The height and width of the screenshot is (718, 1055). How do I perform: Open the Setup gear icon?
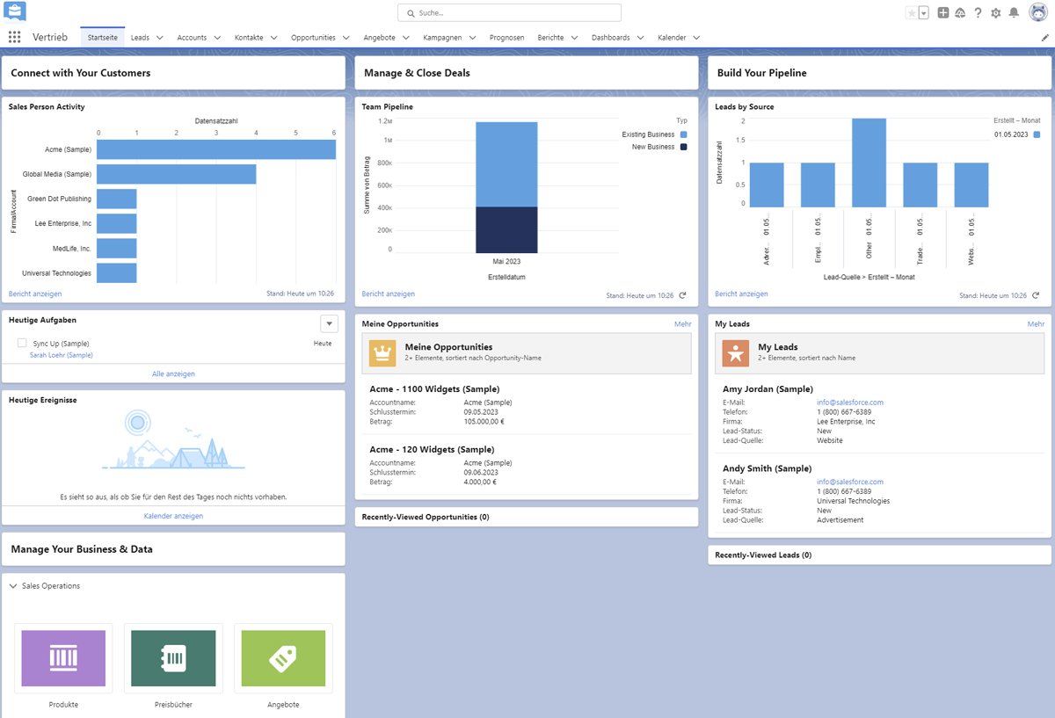pyautogui.click(x=996, y=12)
